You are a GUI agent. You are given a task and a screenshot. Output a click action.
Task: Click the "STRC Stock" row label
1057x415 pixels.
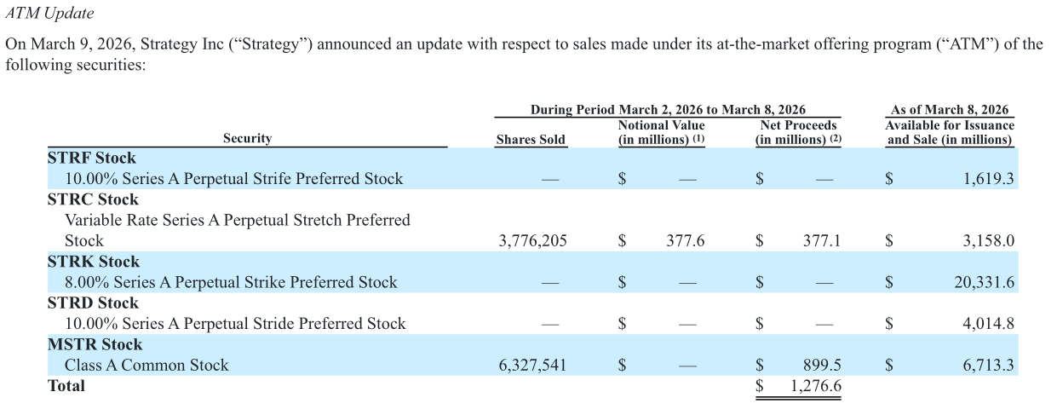(93, 199)
